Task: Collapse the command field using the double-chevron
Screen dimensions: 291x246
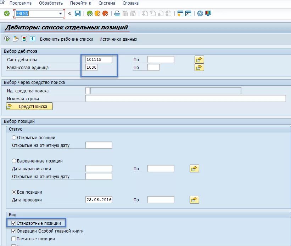Action: [70, 13]
